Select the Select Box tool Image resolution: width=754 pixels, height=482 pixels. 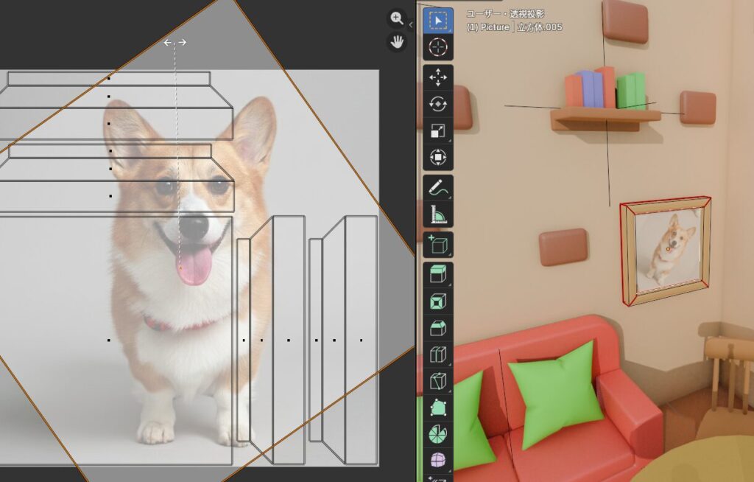438,21
